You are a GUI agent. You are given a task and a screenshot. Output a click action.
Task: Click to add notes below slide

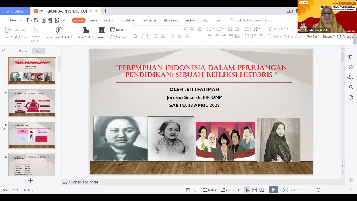[x=84, y=182]
